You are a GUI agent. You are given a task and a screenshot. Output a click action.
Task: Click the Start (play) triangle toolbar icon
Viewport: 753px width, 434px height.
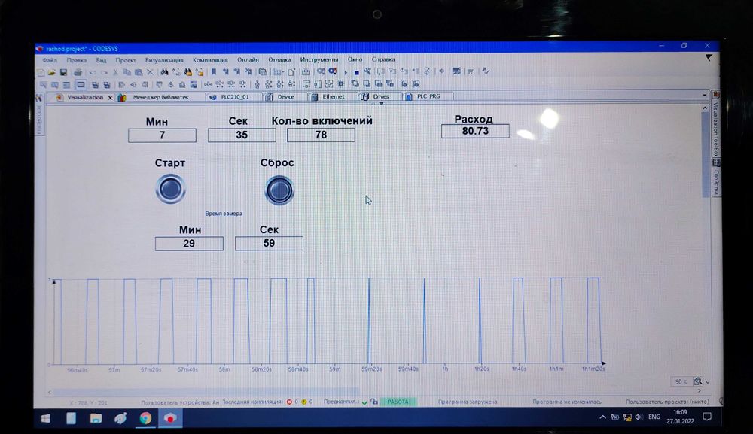(346, 72)
